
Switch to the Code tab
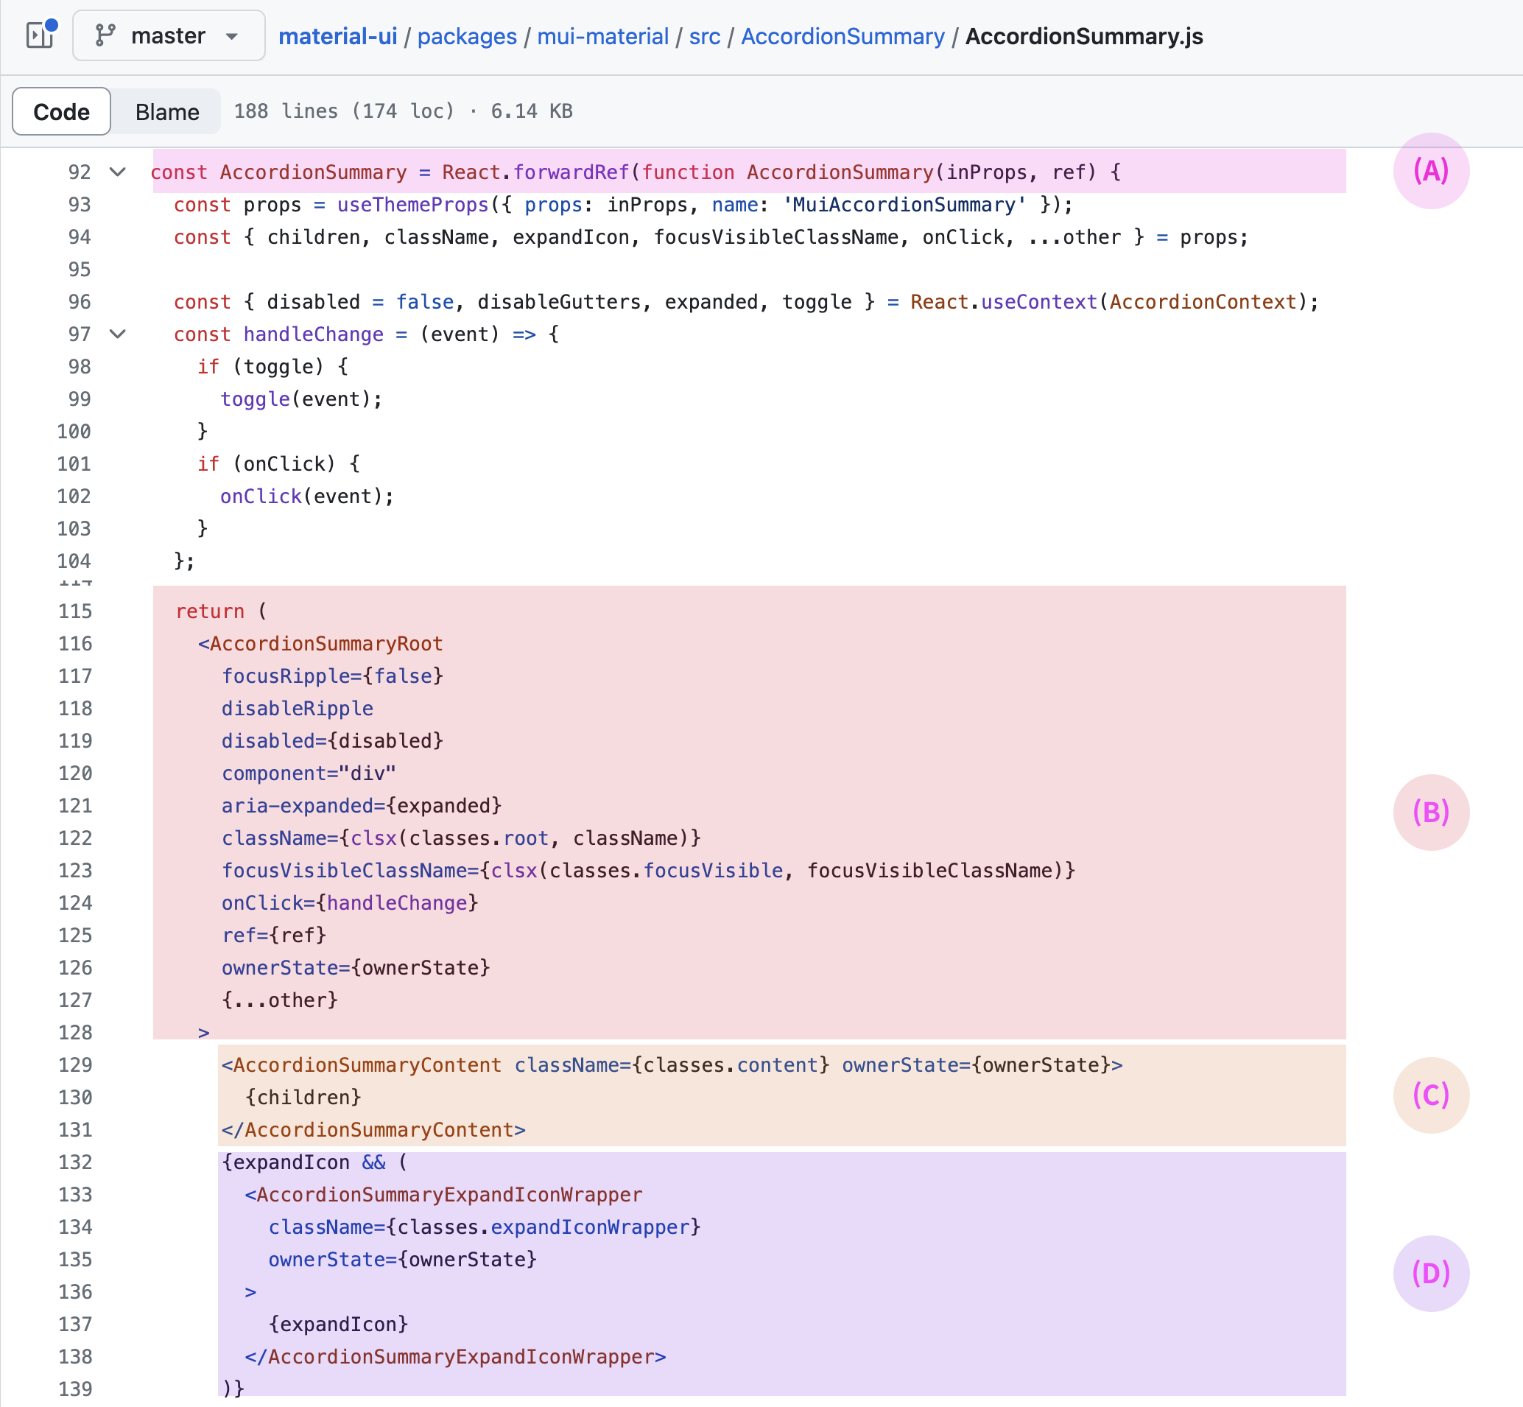point(62,112)
